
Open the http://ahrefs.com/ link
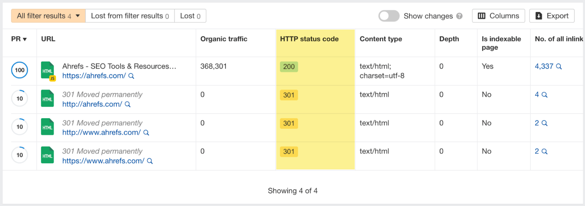coord(92,104)
